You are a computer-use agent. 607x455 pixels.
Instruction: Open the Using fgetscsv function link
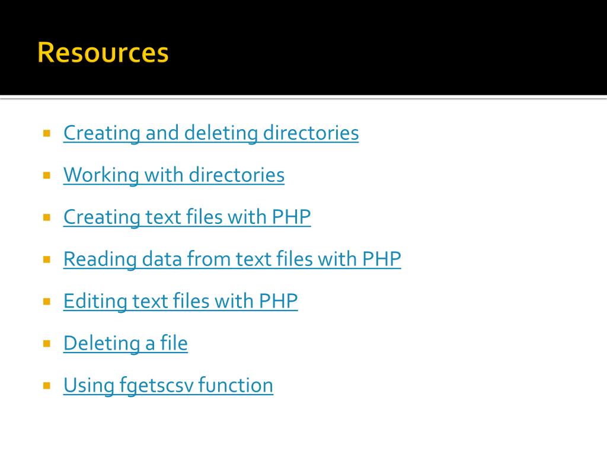[168, 385]
